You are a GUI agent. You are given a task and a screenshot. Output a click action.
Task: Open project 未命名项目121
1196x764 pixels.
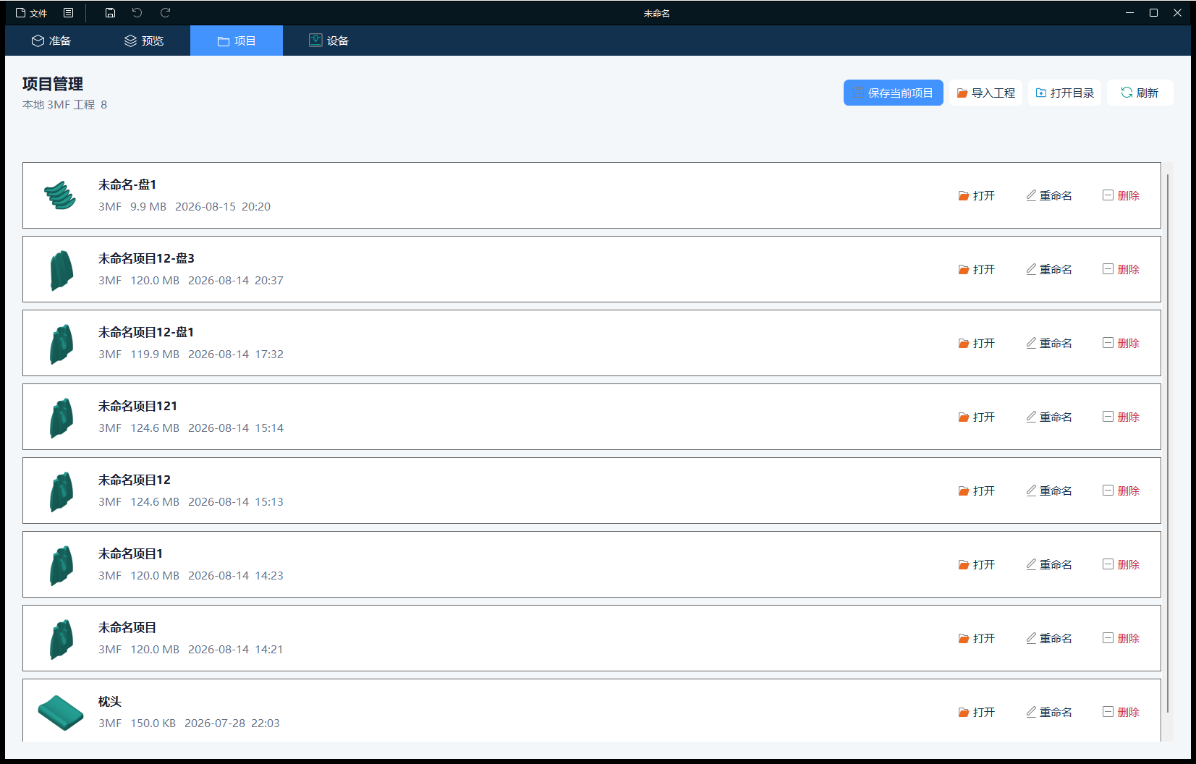point(977,417)
